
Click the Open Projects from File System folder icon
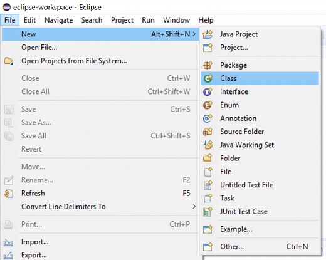pyautogui.click(x=9, y=61)
